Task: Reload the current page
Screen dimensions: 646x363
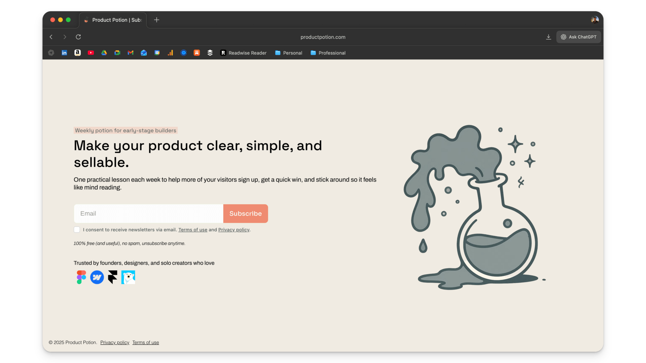Action: (78, 37)
